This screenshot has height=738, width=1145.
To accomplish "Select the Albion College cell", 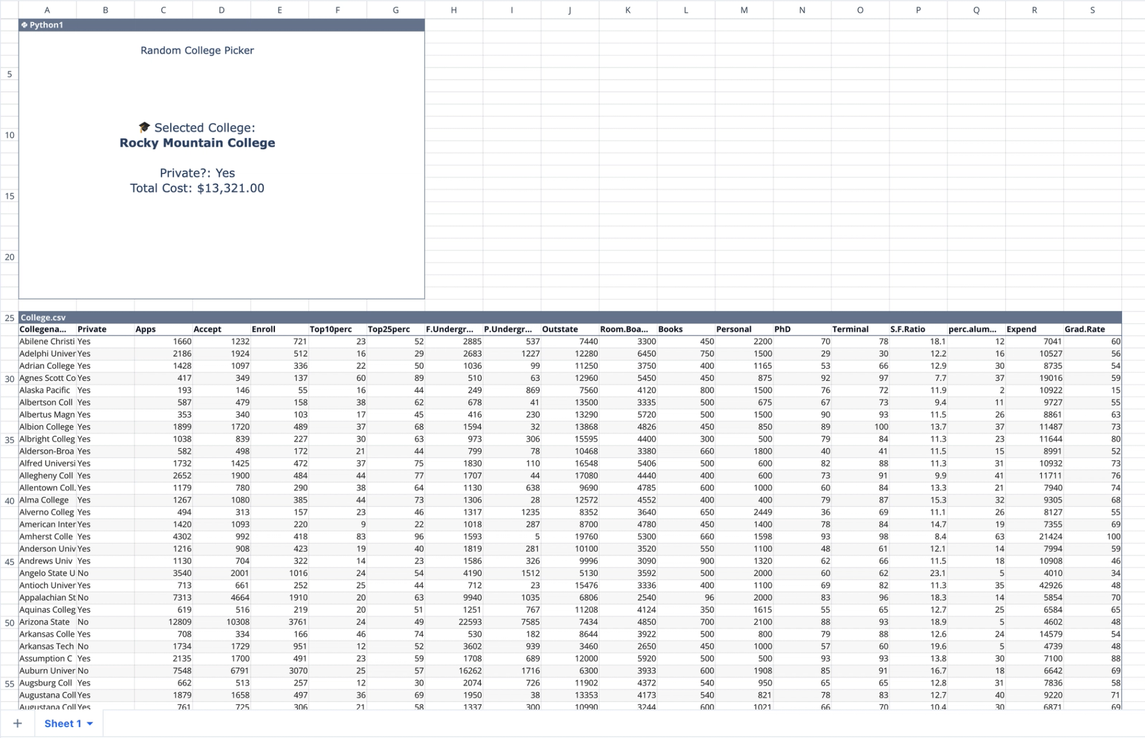I will pyautogui.click(x=47, y=427).
